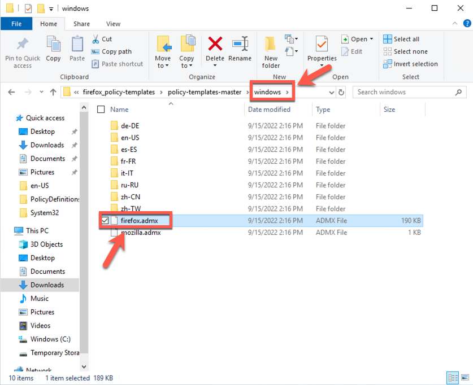This screenshot has height=385, width=473.
Task: Open the Help question mark icon
Action: [467, 23]
